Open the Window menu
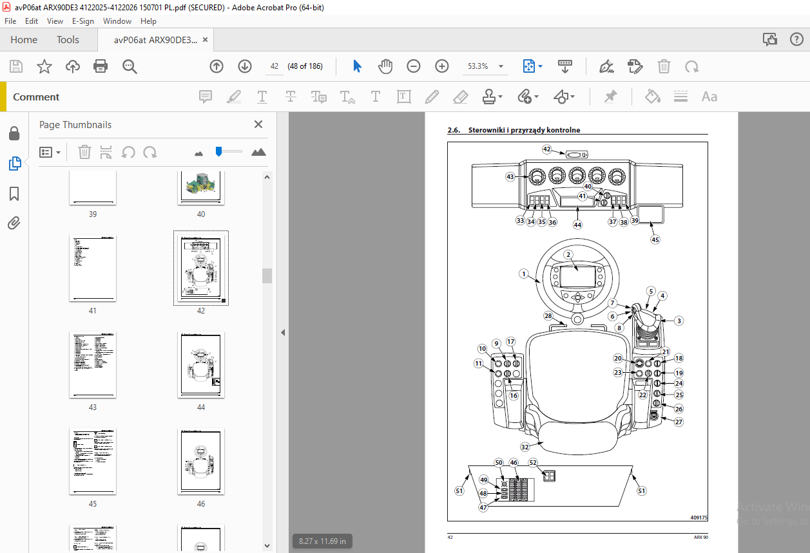The width and height of the screenshot is (810, 553). pyautogui.click(x=117, y=21)
